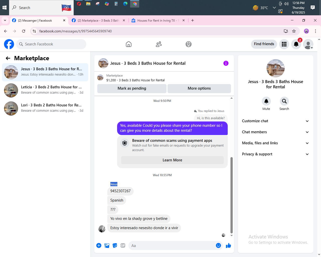Click the Facebook logo
The image size is (321, 257).
coord(9,44)
